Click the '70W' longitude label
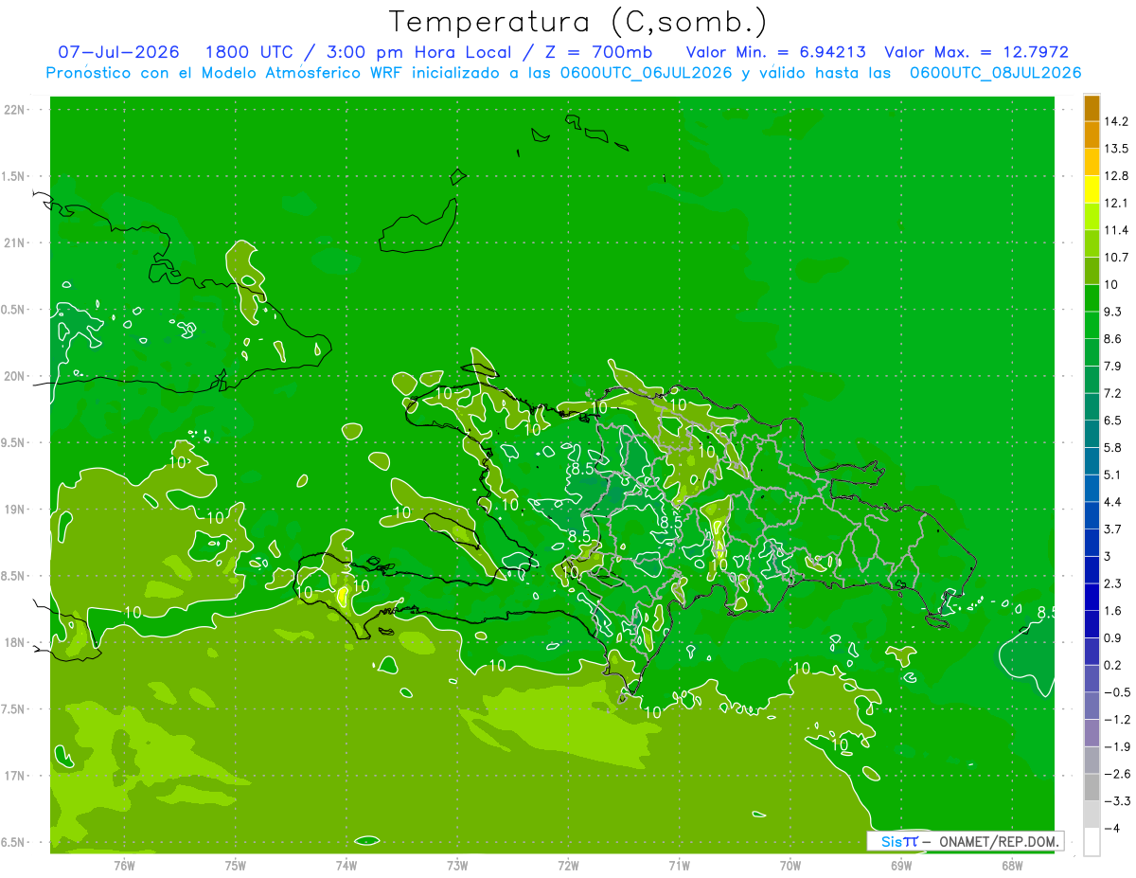Image resolution: width=1136 pixels, height=878 pixels. point(790,864)
